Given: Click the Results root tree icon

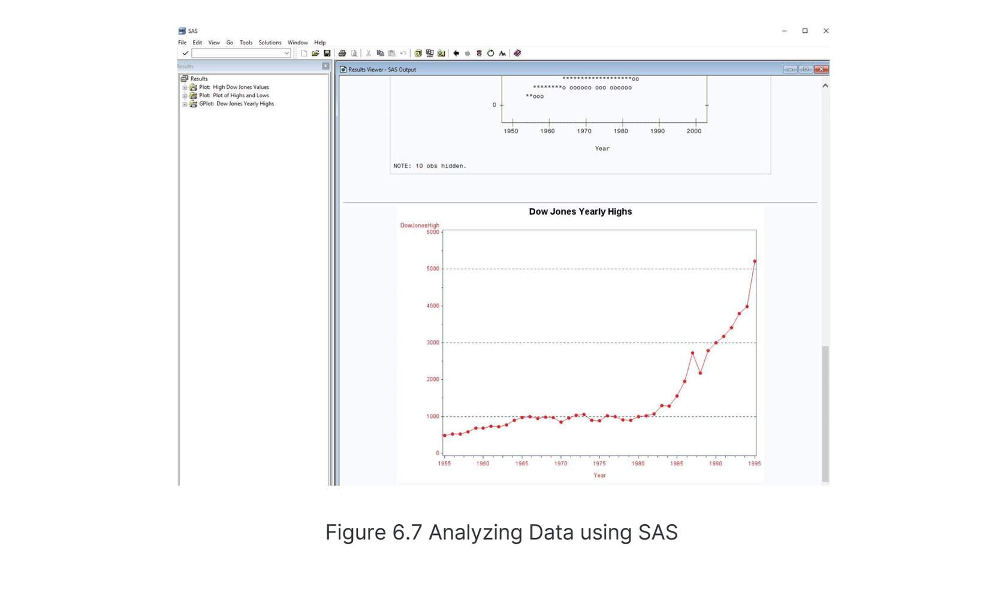Looking at the screenshot, I should (x=185, y=79).
